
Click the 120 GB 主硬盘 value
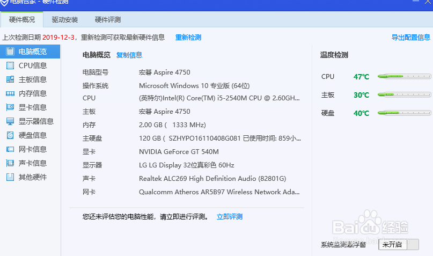220,138
